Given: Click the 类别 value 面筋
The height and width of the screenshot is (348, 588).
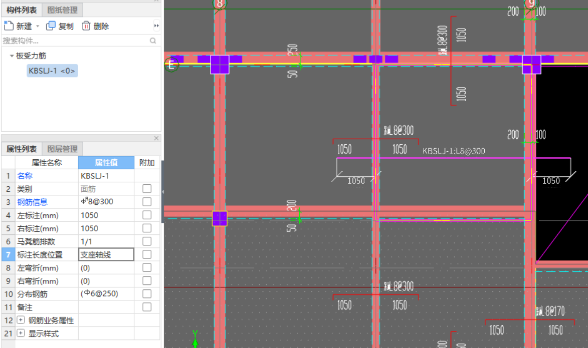Looking at the screenshot, I should click(106, 189).
